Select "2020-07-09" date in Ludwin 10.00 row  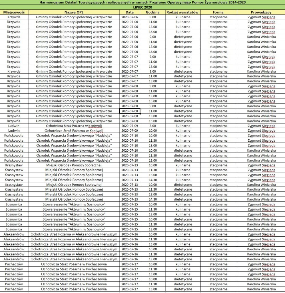click(x=130, y=130)
